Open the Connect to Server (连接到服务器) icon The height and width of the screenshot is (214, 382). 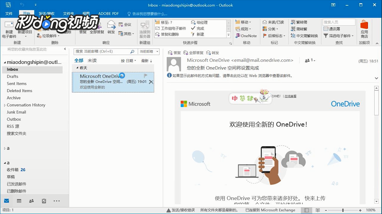click(x=145, y=30)
